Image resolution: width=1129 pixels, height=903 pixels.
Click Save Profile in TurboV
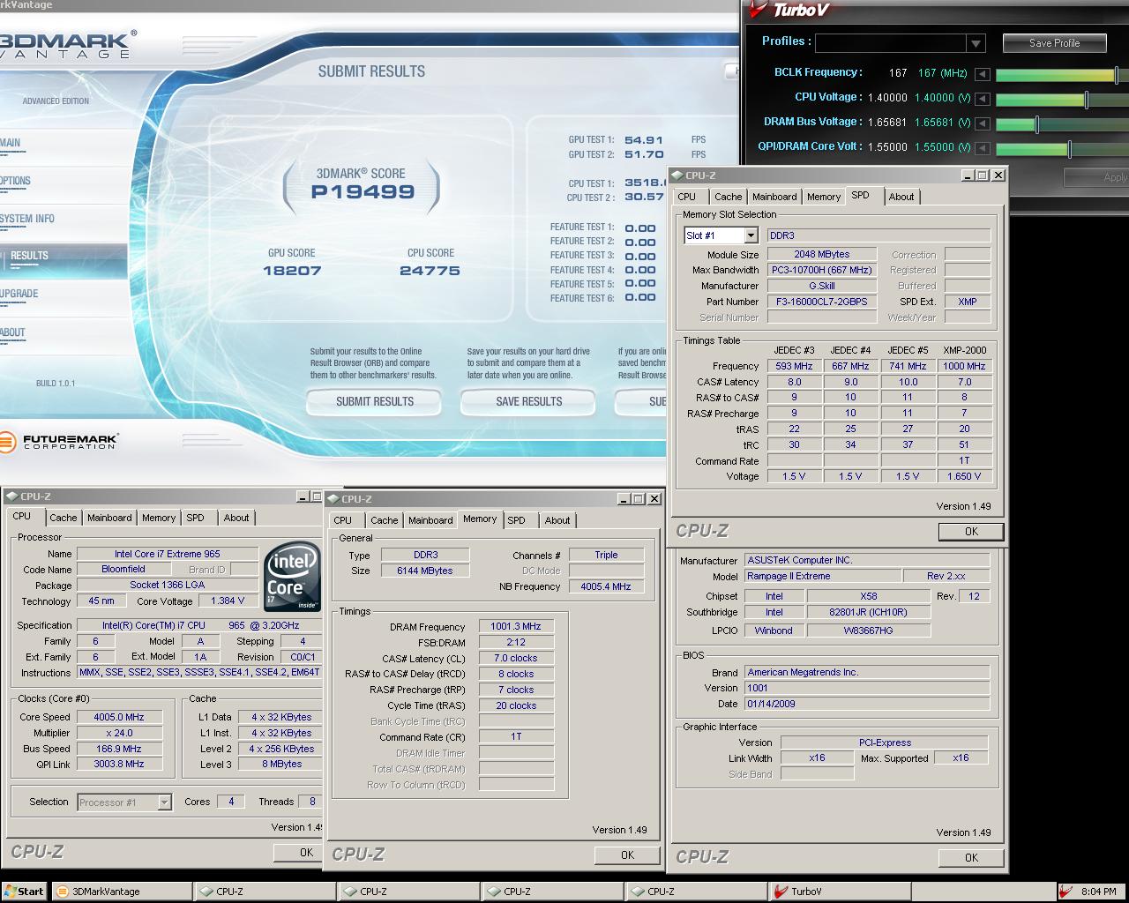(1054, 43)
